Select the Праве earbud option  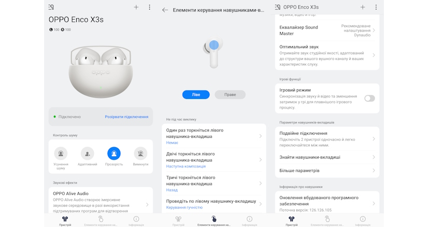point(230,95)
